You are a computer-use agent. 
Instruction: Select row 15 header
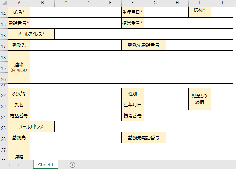pyautogui.click(x=4, y=23)
